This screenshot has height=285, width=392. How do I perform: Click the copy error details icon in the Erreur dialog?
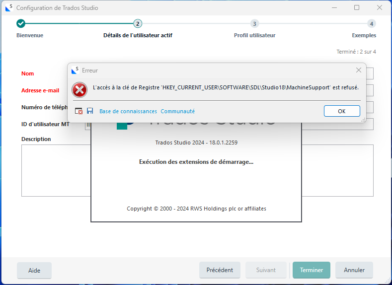(x=79, y=111)
